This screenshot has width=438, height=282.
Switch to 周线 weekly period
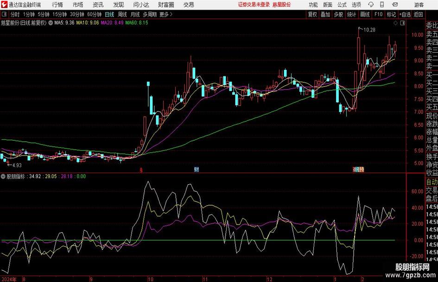(122, 14)
